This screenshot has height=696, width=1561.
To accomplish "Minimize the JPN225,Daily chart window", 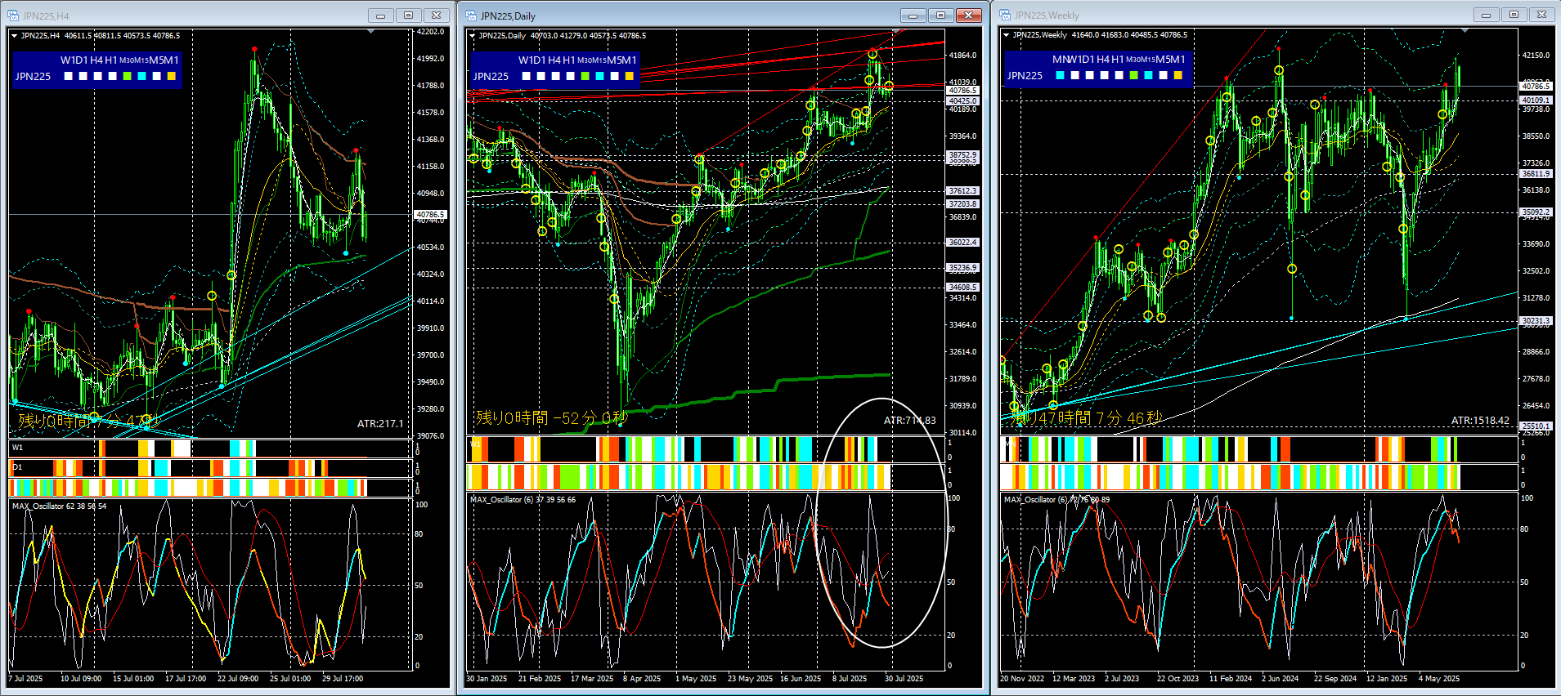I will click(913, 16).
